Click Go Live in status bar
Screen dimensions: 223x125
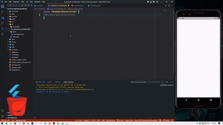(120, 120)
